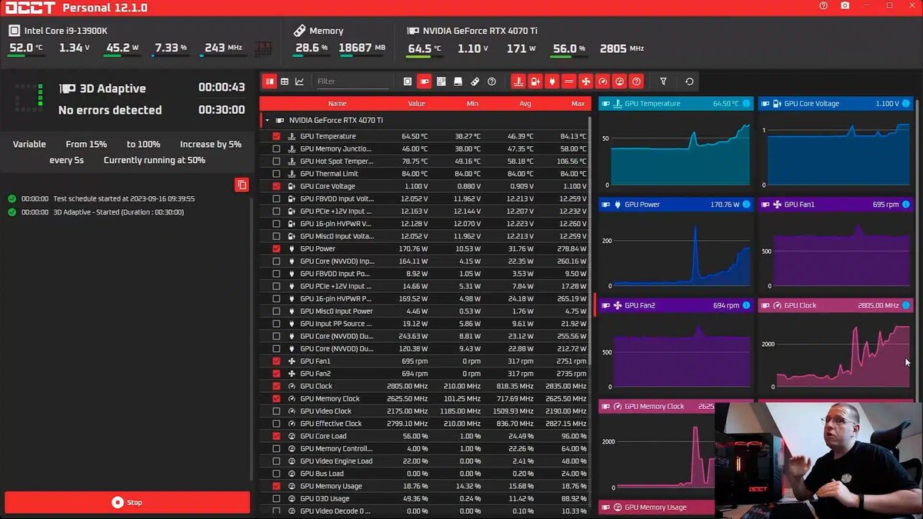Open info for GPU Clock graph
Image resolution: width=923 pixels, height=519 pixels.
pos(905,305)
